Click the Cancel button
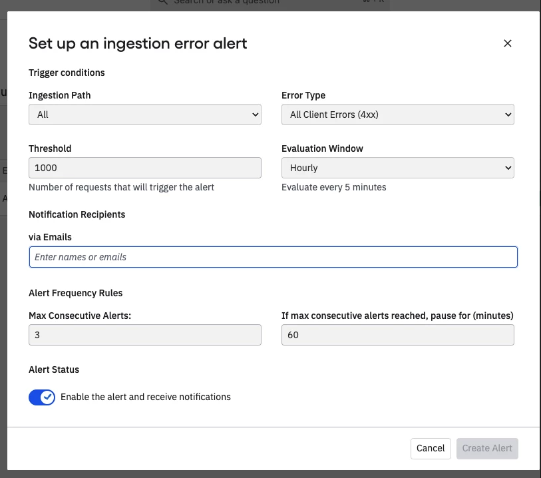 pyautogui.click(x=431, y=448)
